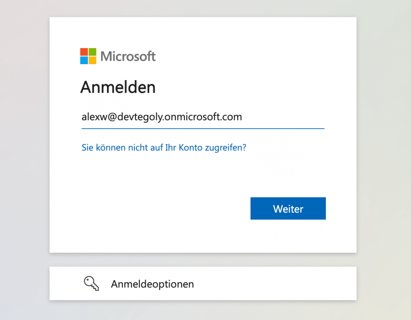Screen dimensions: 411x320
Task: Click the gray Microsoft wordmark text
Action: point(128,56)
